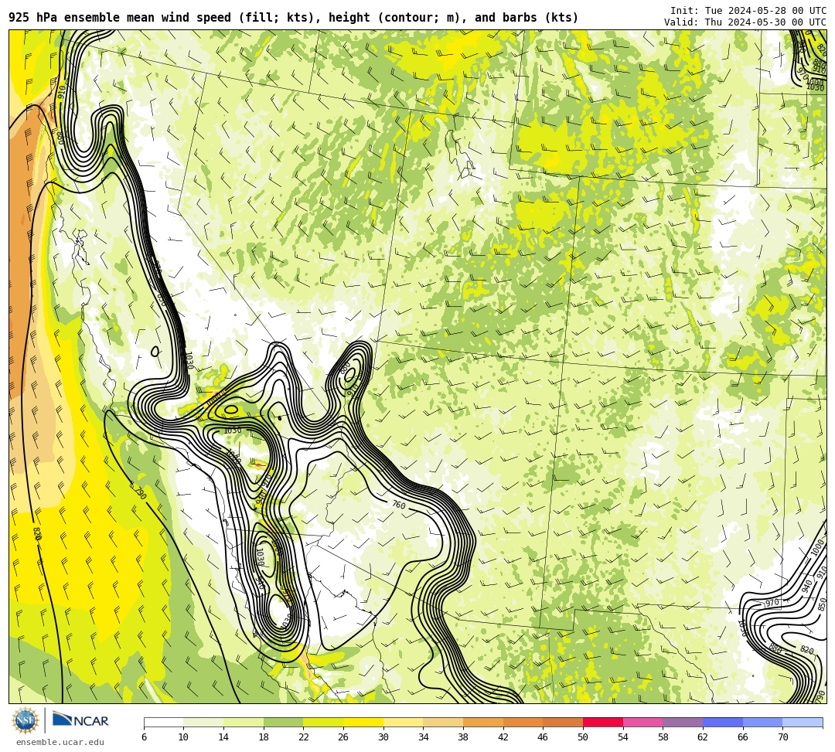Click the colorbar tick label '50'

click(x=583, y=737)
